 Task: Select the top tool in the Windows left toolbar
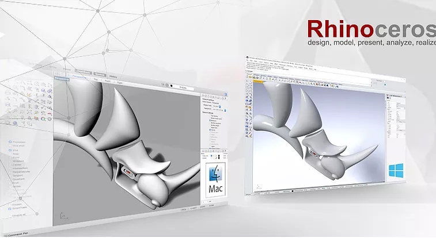coord(248,85)
